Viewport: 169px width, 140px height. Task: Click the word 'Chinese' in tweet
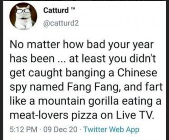137,73
